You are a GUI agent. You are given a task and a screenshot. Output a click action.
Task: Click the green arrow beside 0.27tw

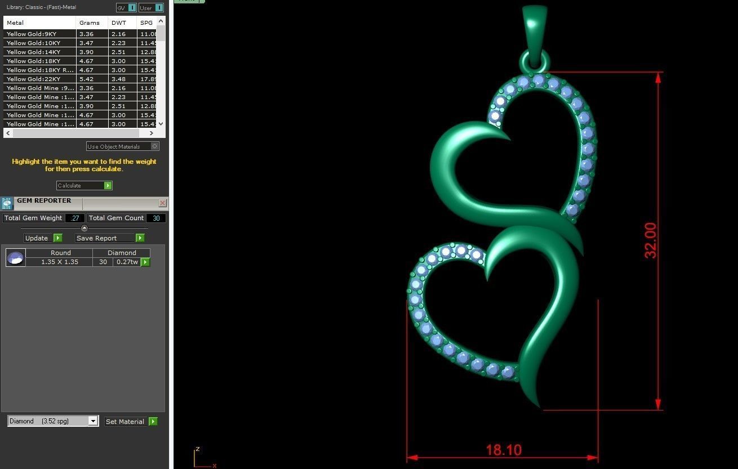point(145,262)
